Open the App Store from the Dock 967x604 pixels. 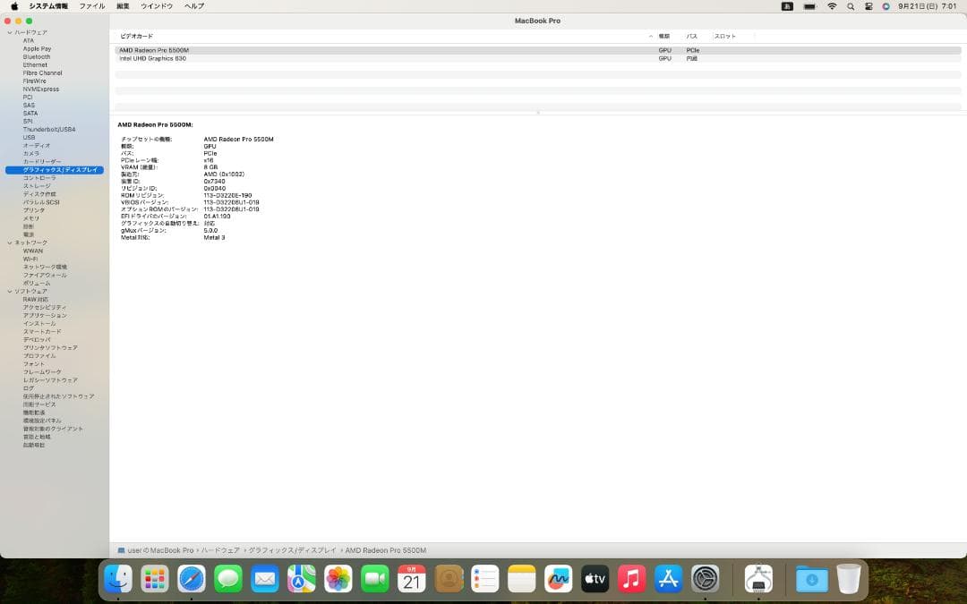(668, 579)
